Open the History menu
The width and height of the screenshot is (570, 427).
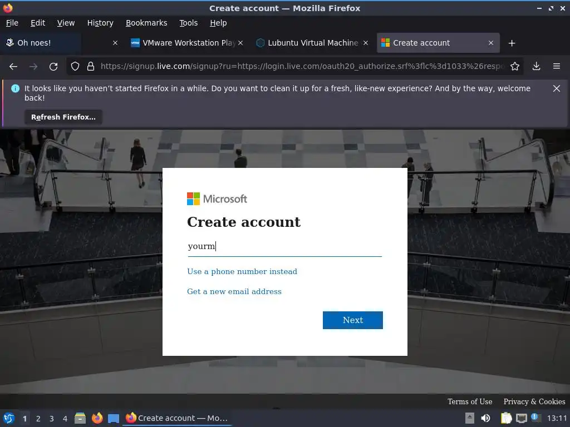pos(100,23)
